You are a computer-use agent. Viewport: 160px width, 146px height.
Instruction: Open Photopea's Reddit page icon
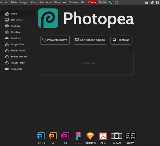tap(146, 2)
